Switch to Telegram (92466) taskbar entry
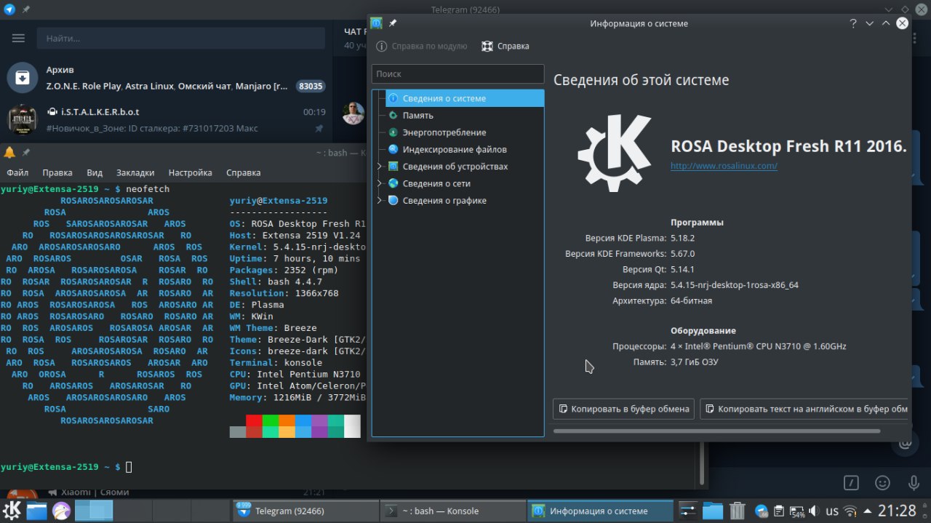This screenshot has height=523, width=931. click(x=305, y=511)
